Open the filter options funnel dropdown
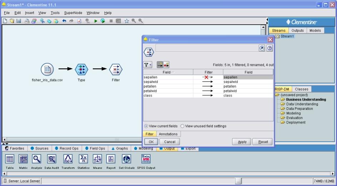The height and width of the screenshot is (186, 337). [x=148, y=65]
